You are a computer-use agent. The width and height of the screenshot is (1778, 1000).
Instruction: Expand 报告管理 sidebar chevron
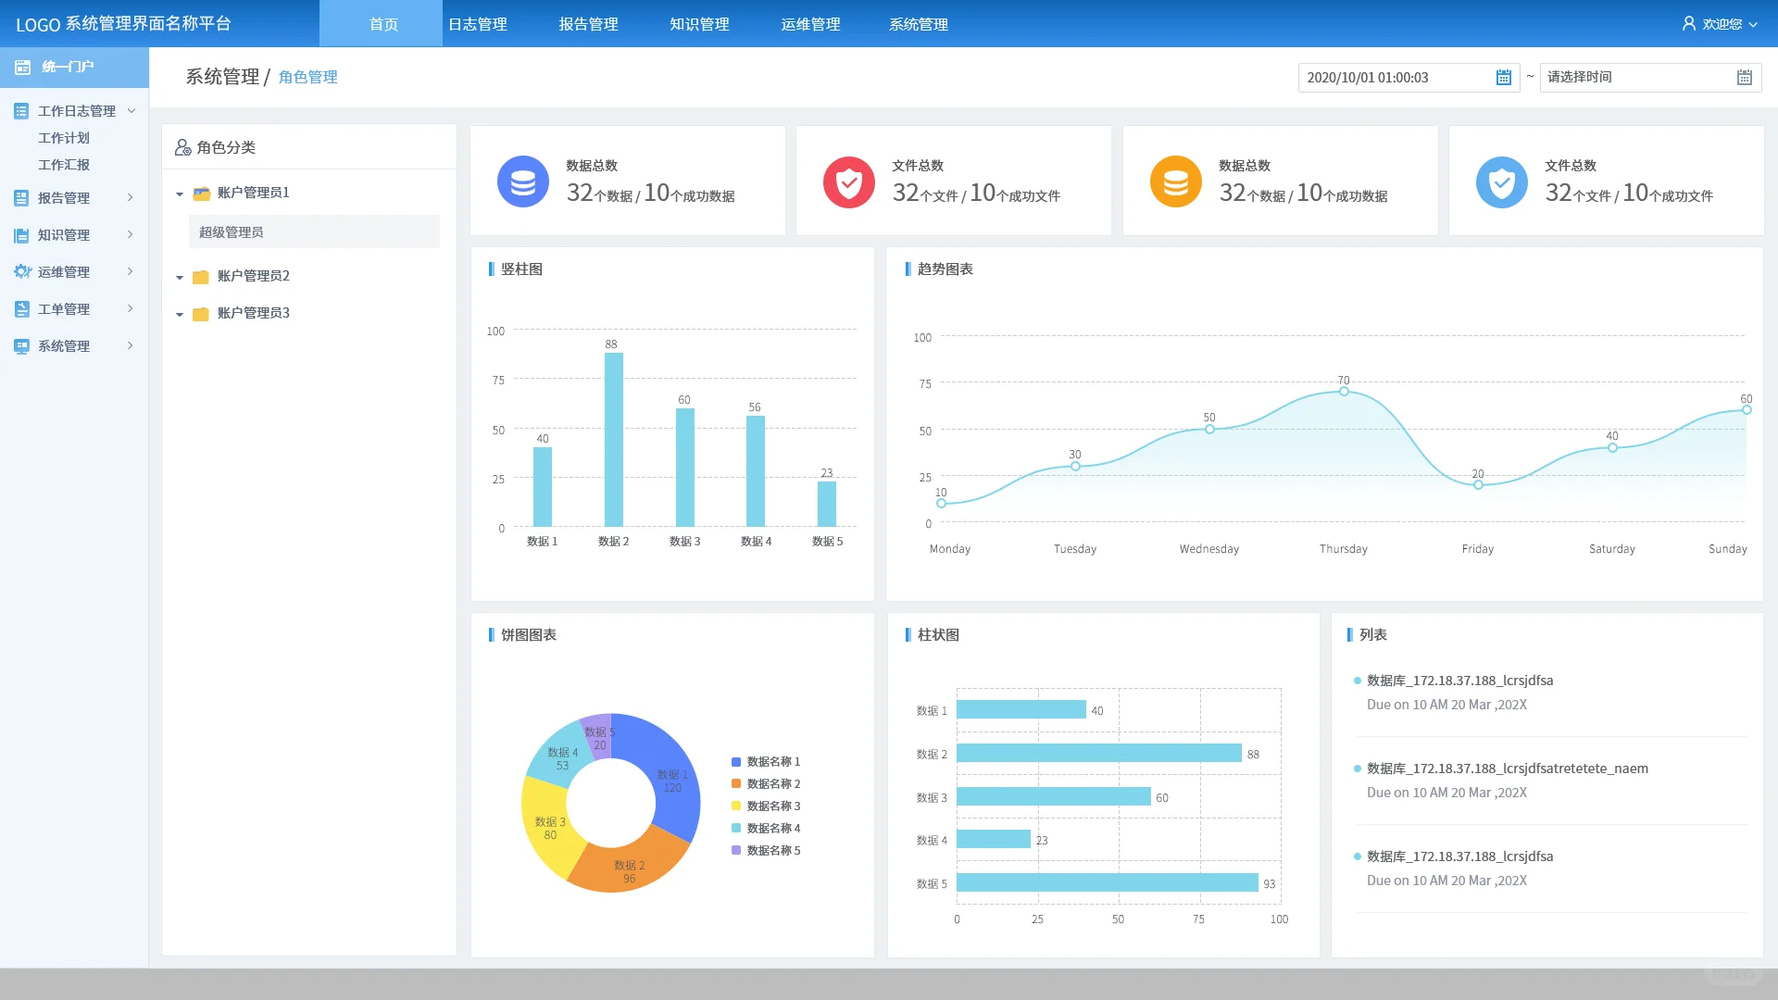coord(130,197)
